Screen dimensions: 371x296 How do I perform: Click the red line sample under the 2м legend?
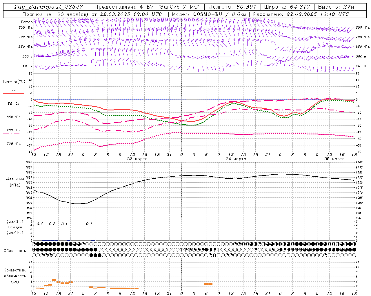point(13,94)
